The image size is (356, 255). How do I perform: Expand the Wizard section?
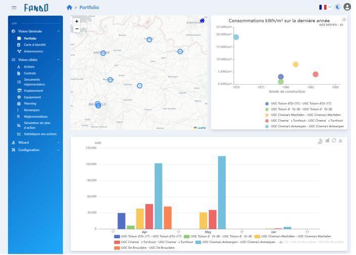click(35, 142)
